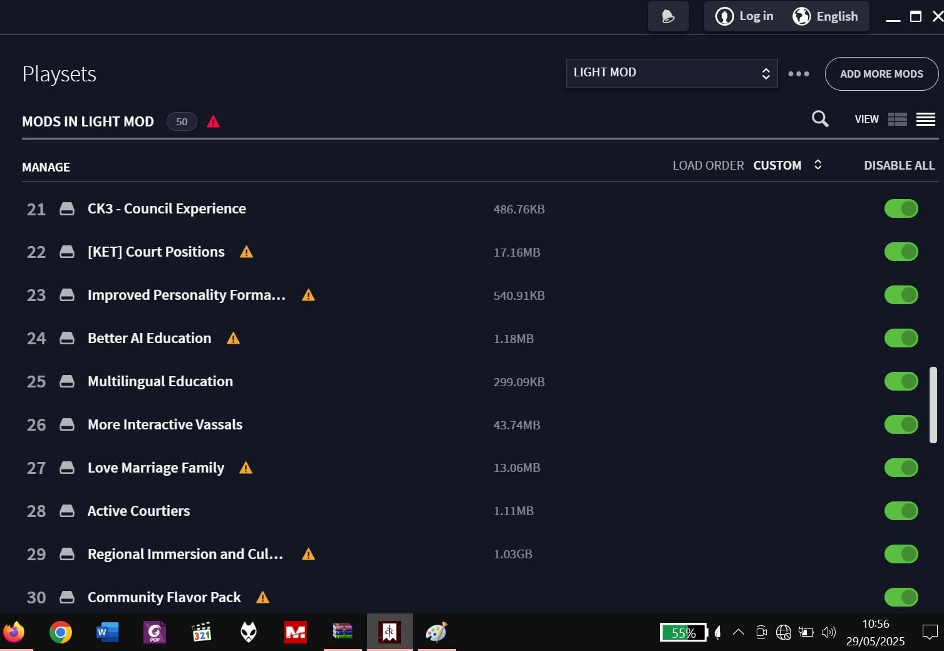This screenshot has height=651, width=944.
Task: Click warning icon next to Improved Personality Forma...
Action: click(308, 295)
